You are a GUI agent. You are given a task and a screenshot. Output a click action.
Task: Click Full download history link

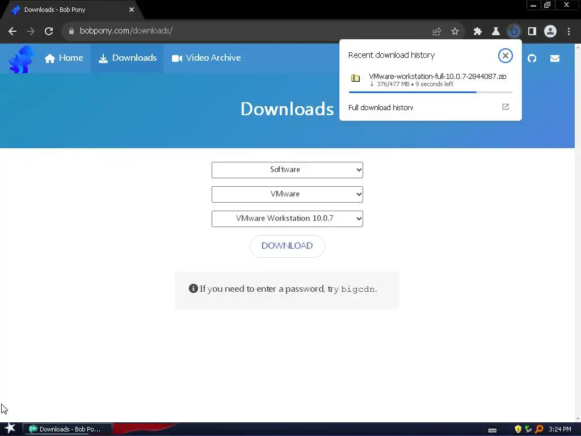point(381,107)
